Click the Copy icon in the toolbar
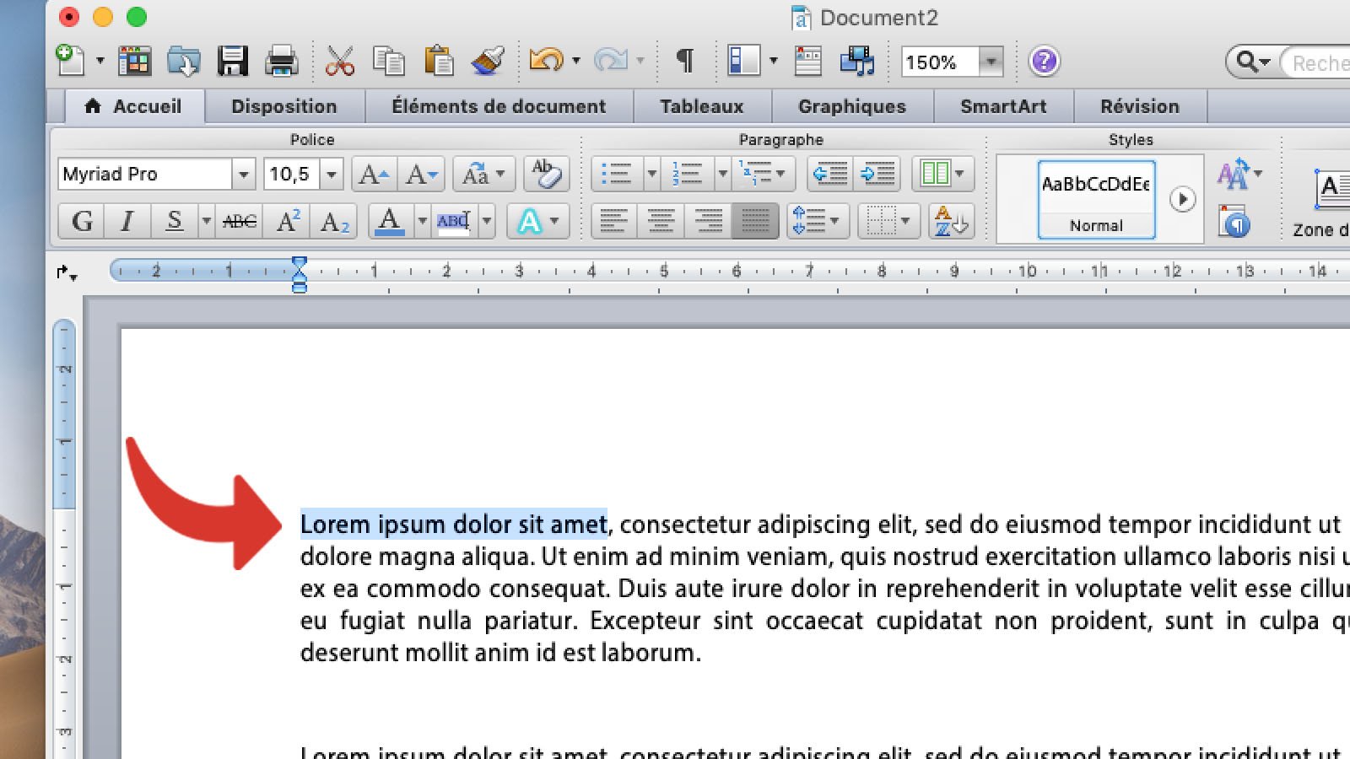The image size is (1350, 759). pyautogui.click(x=388, y=61)
